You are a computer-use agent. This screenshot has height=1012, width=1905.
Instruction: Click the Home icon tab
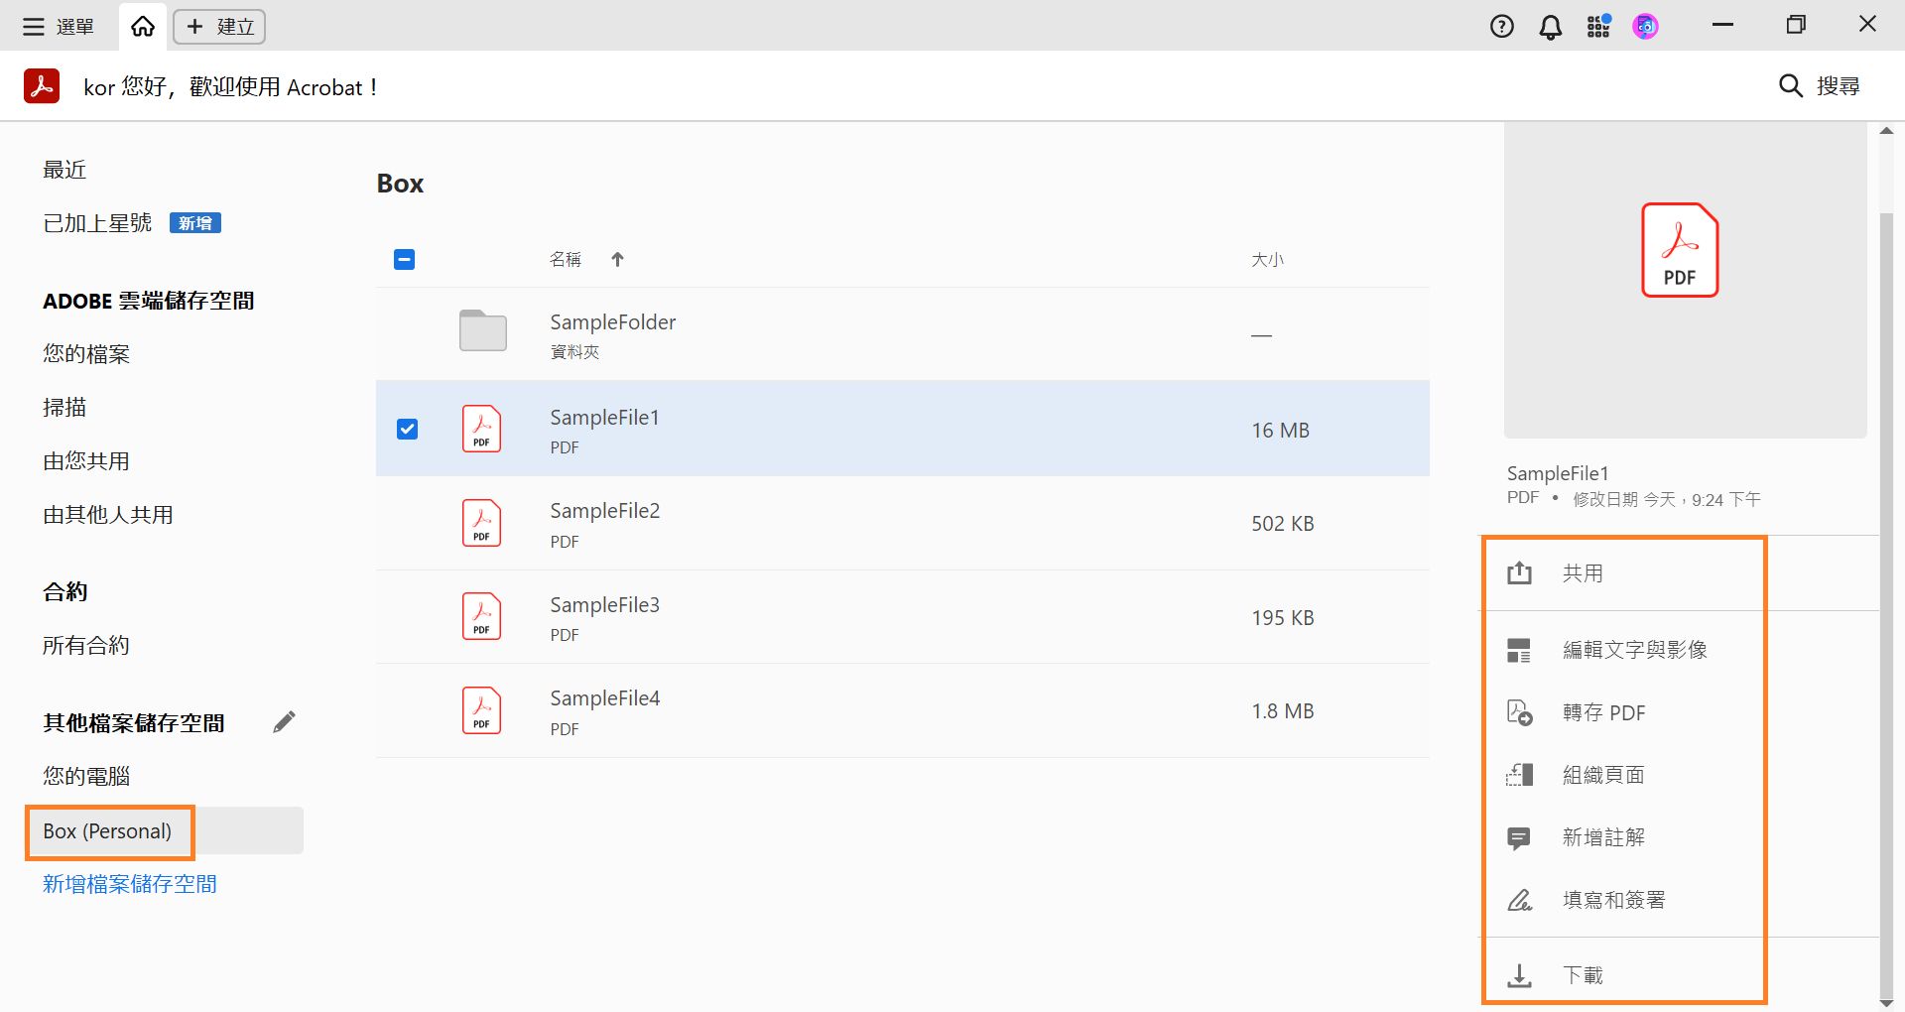point(143,27)
